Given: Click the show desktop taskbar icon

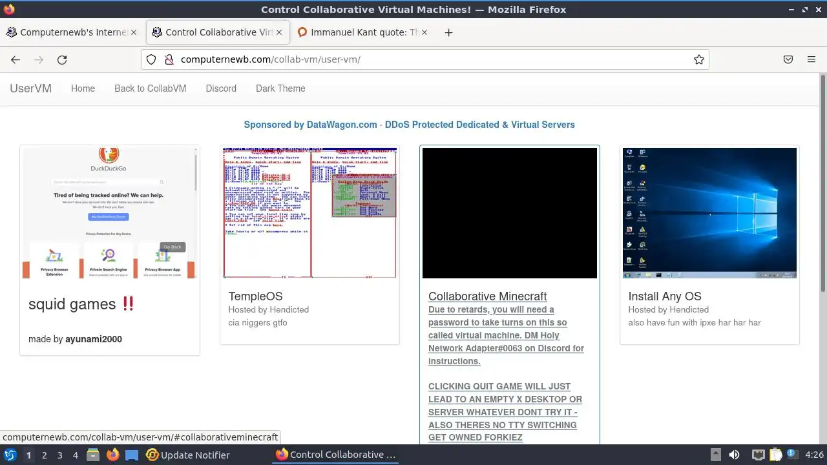Looking at the screenshot, I should [132, 455].
